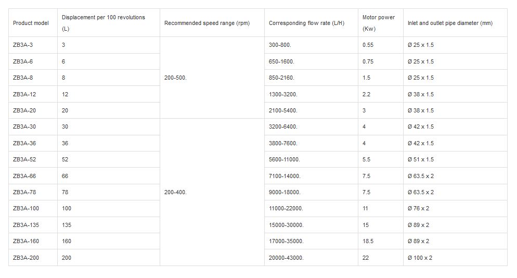
Task: Click the Ø 100 x 2 diameter cell
Action: point(420,258)
